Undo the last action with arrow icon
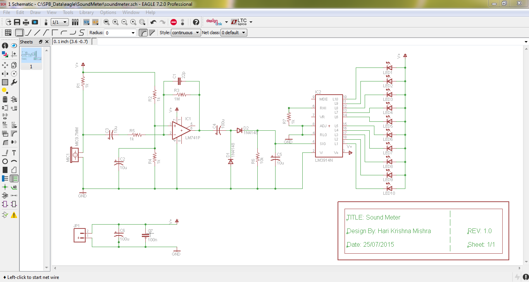The width and height of the screenshot is (529, 282). [x=153, y=22]
